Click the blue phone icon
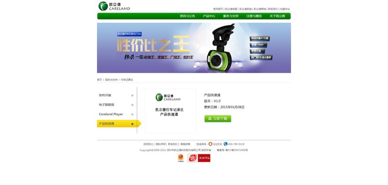 226,144
